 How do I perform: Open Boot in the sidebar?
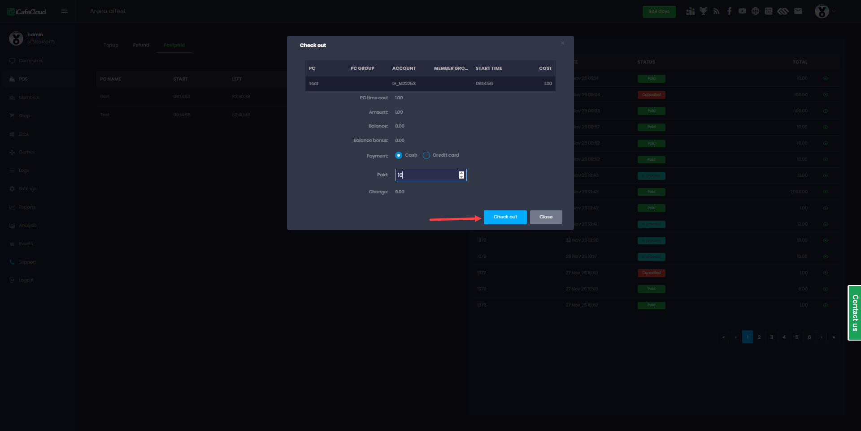pos(24,134)
